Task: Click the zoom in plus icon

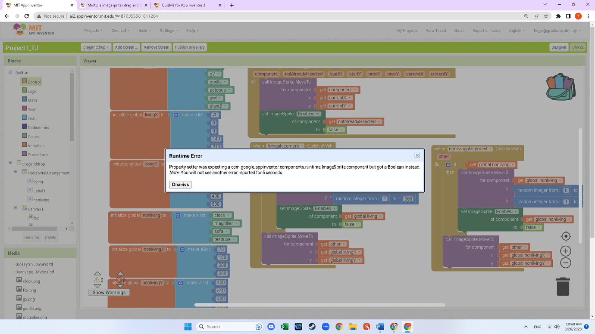Action: tap(566, 251)
